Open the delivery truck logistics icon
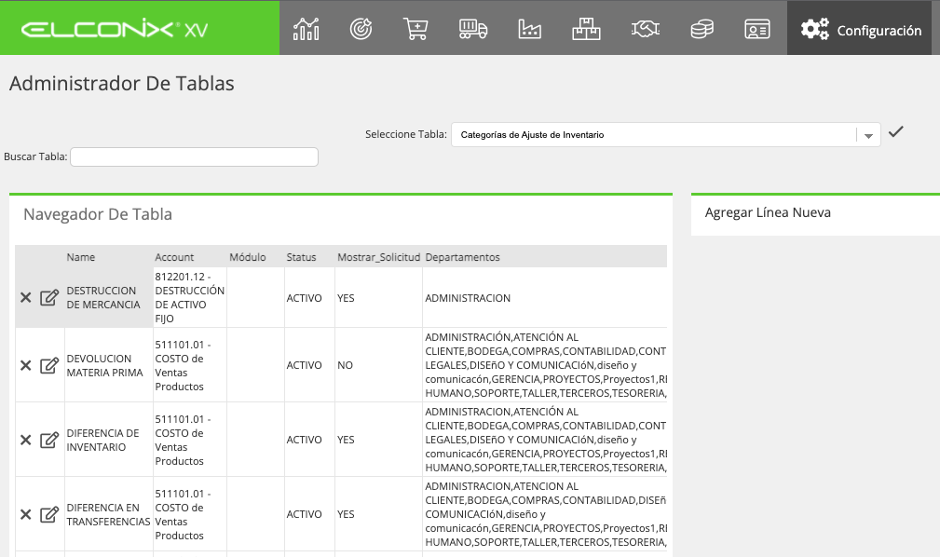940x557 pixels. [473, 29]
